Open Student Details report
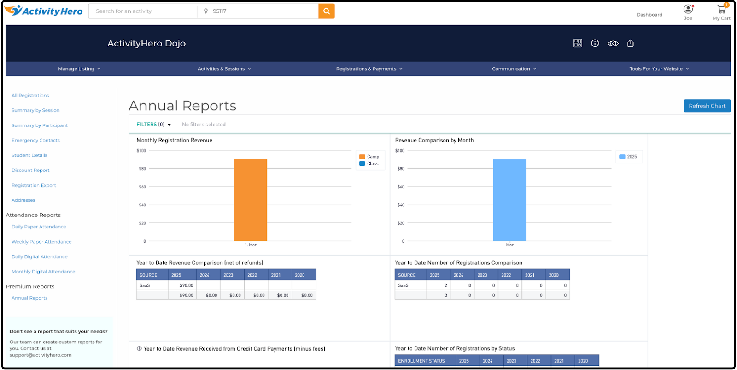This screenshot has width=737, height=370. point(29,155)
